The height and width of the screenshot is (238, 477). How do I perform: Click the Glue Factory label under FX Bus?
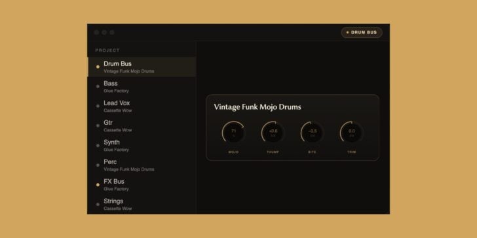tap(116, 189)
